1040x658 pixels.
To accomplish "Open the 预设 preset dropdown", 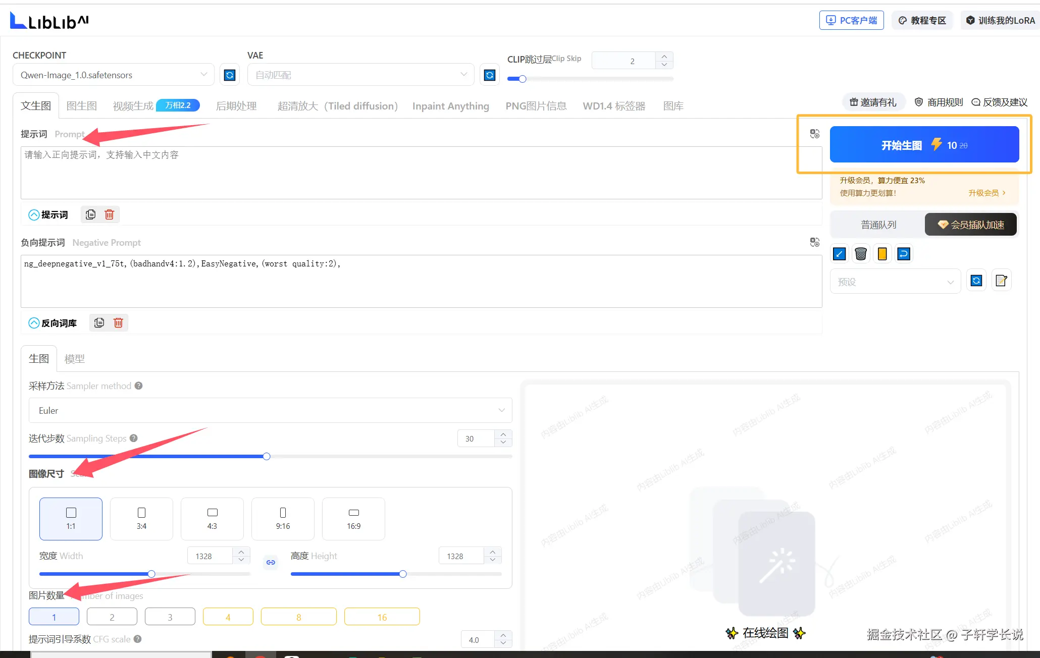I will [x=895, y=282].
